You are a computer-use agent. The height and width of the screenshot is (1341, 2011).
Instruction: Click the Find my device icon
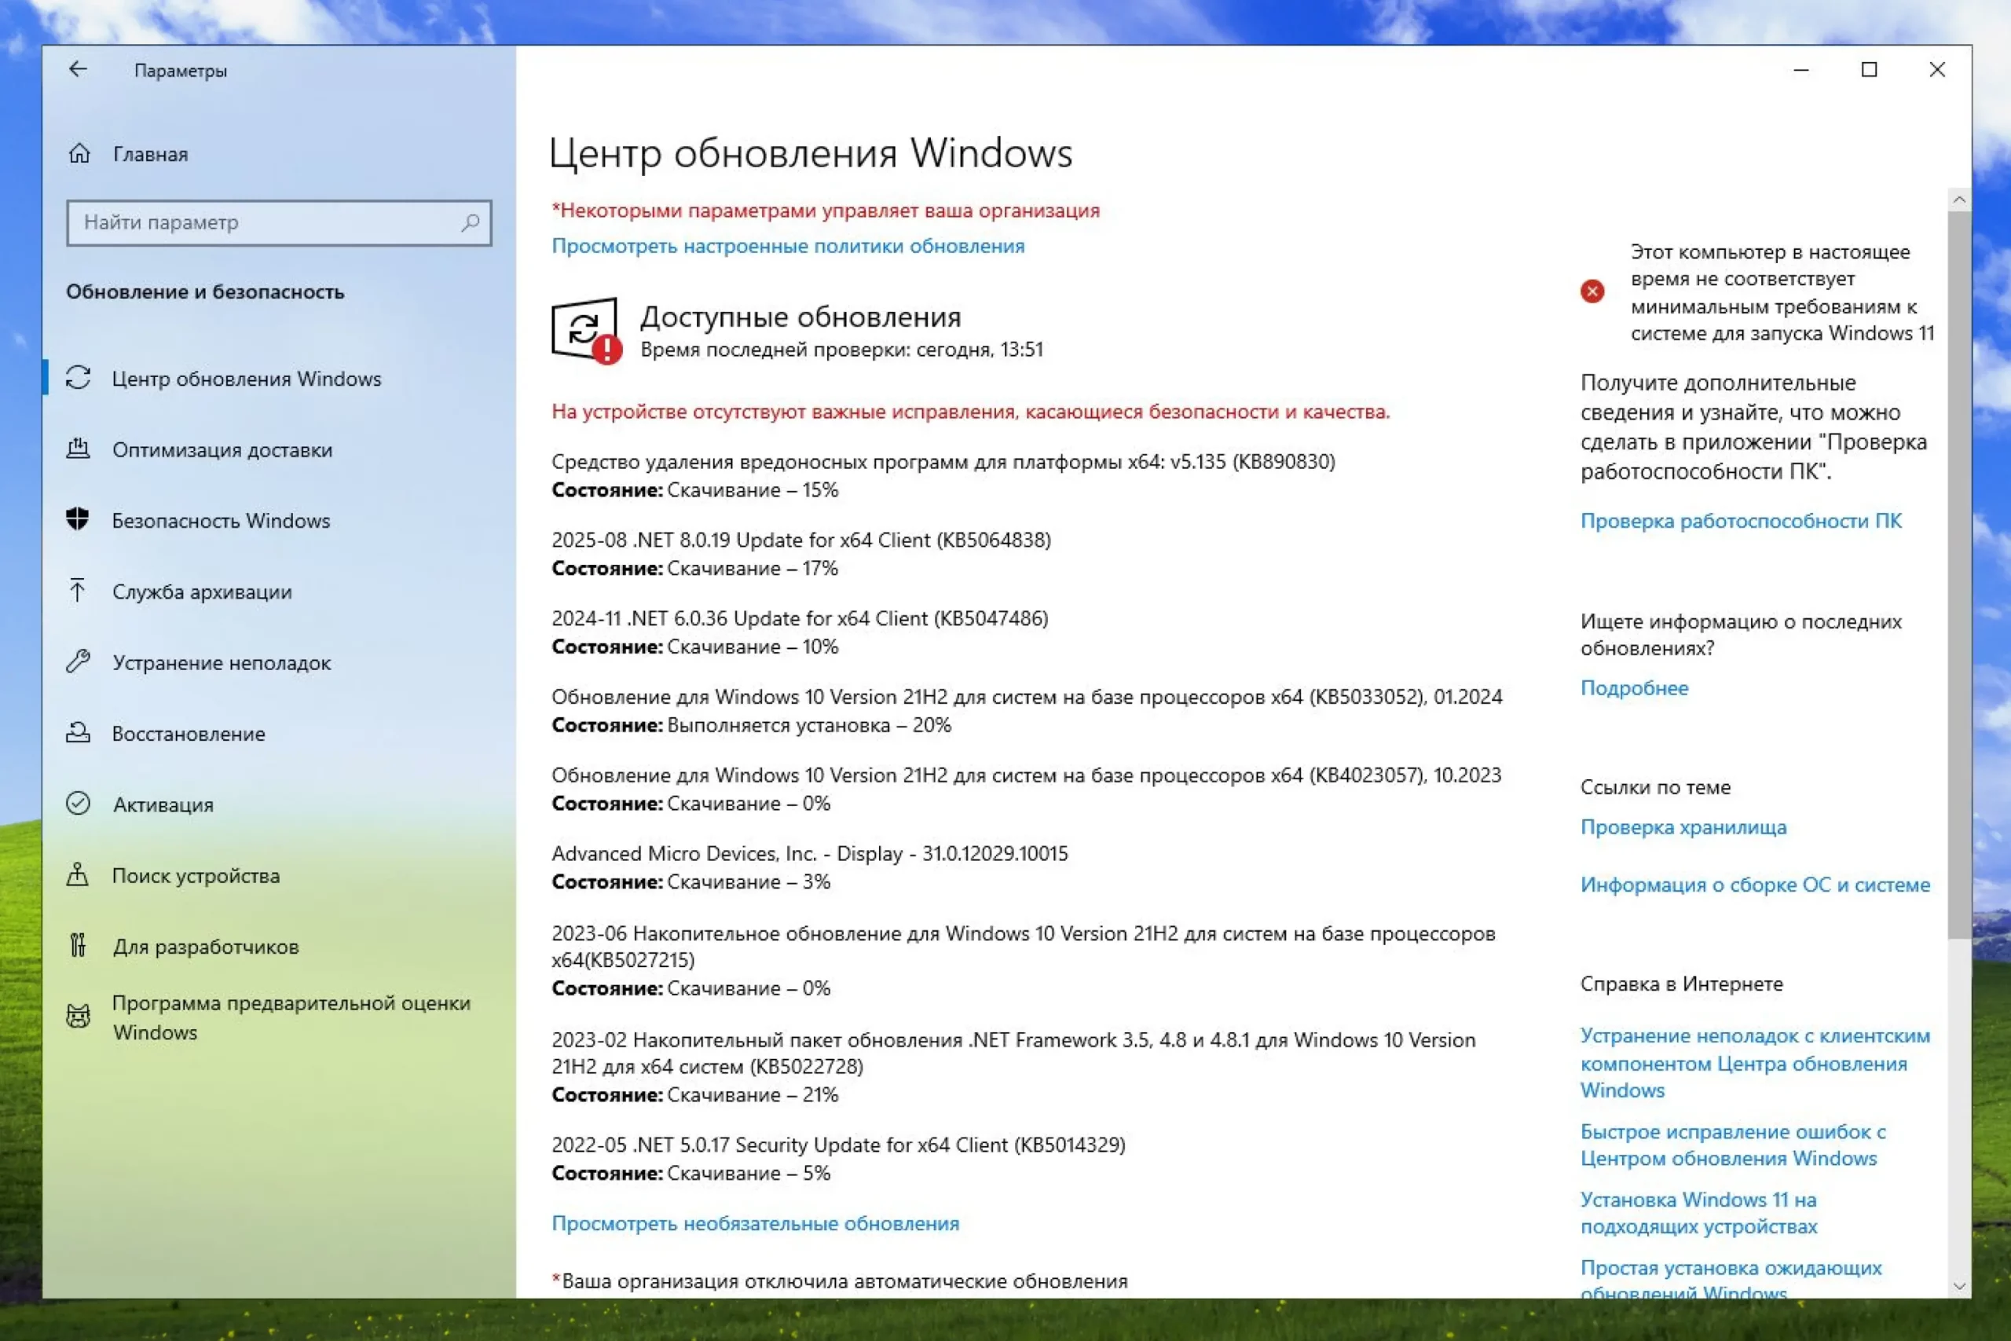click(78, 875)
